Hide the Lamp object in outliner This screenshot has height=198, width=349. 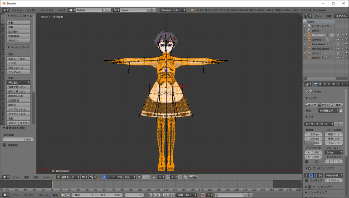[x=338, y=53]
